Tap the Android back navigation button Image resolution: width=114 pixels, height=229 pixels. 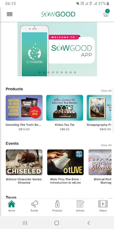(89, 223)
